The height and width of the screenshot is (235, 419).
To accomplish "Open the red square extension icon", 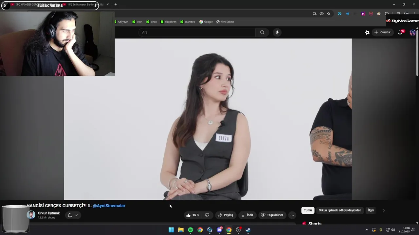I will [371, 14].
